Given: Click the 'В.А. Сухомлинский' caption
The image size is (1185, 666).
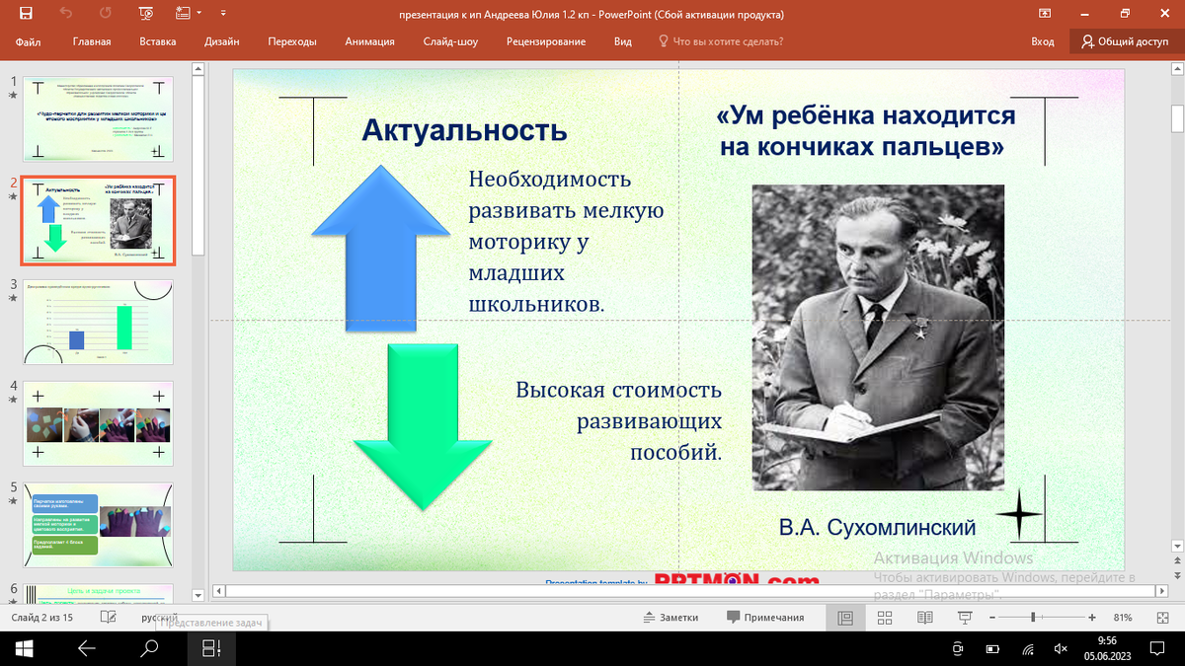Looking at the screenshot, I should (x=877, y=526).
